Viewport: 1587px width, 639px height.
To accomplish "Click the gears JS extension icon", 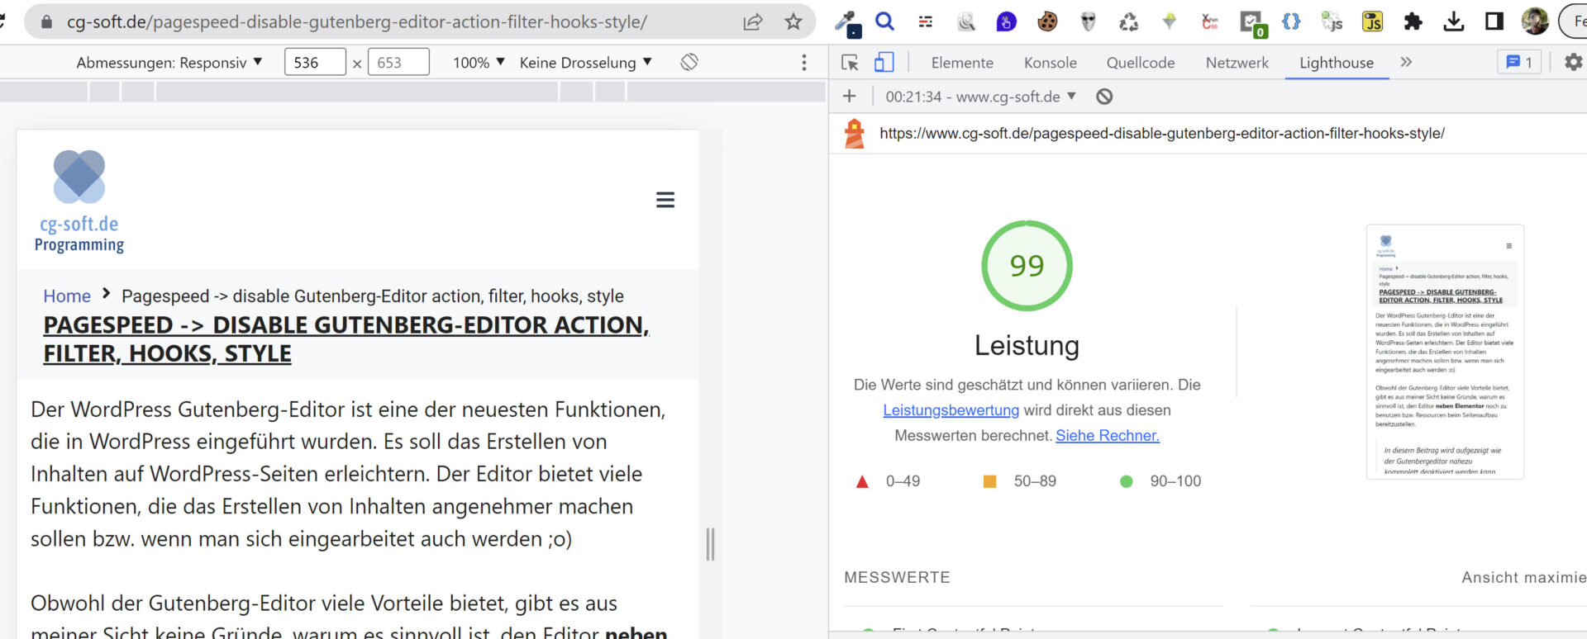I will click(x=1332, y=21).
